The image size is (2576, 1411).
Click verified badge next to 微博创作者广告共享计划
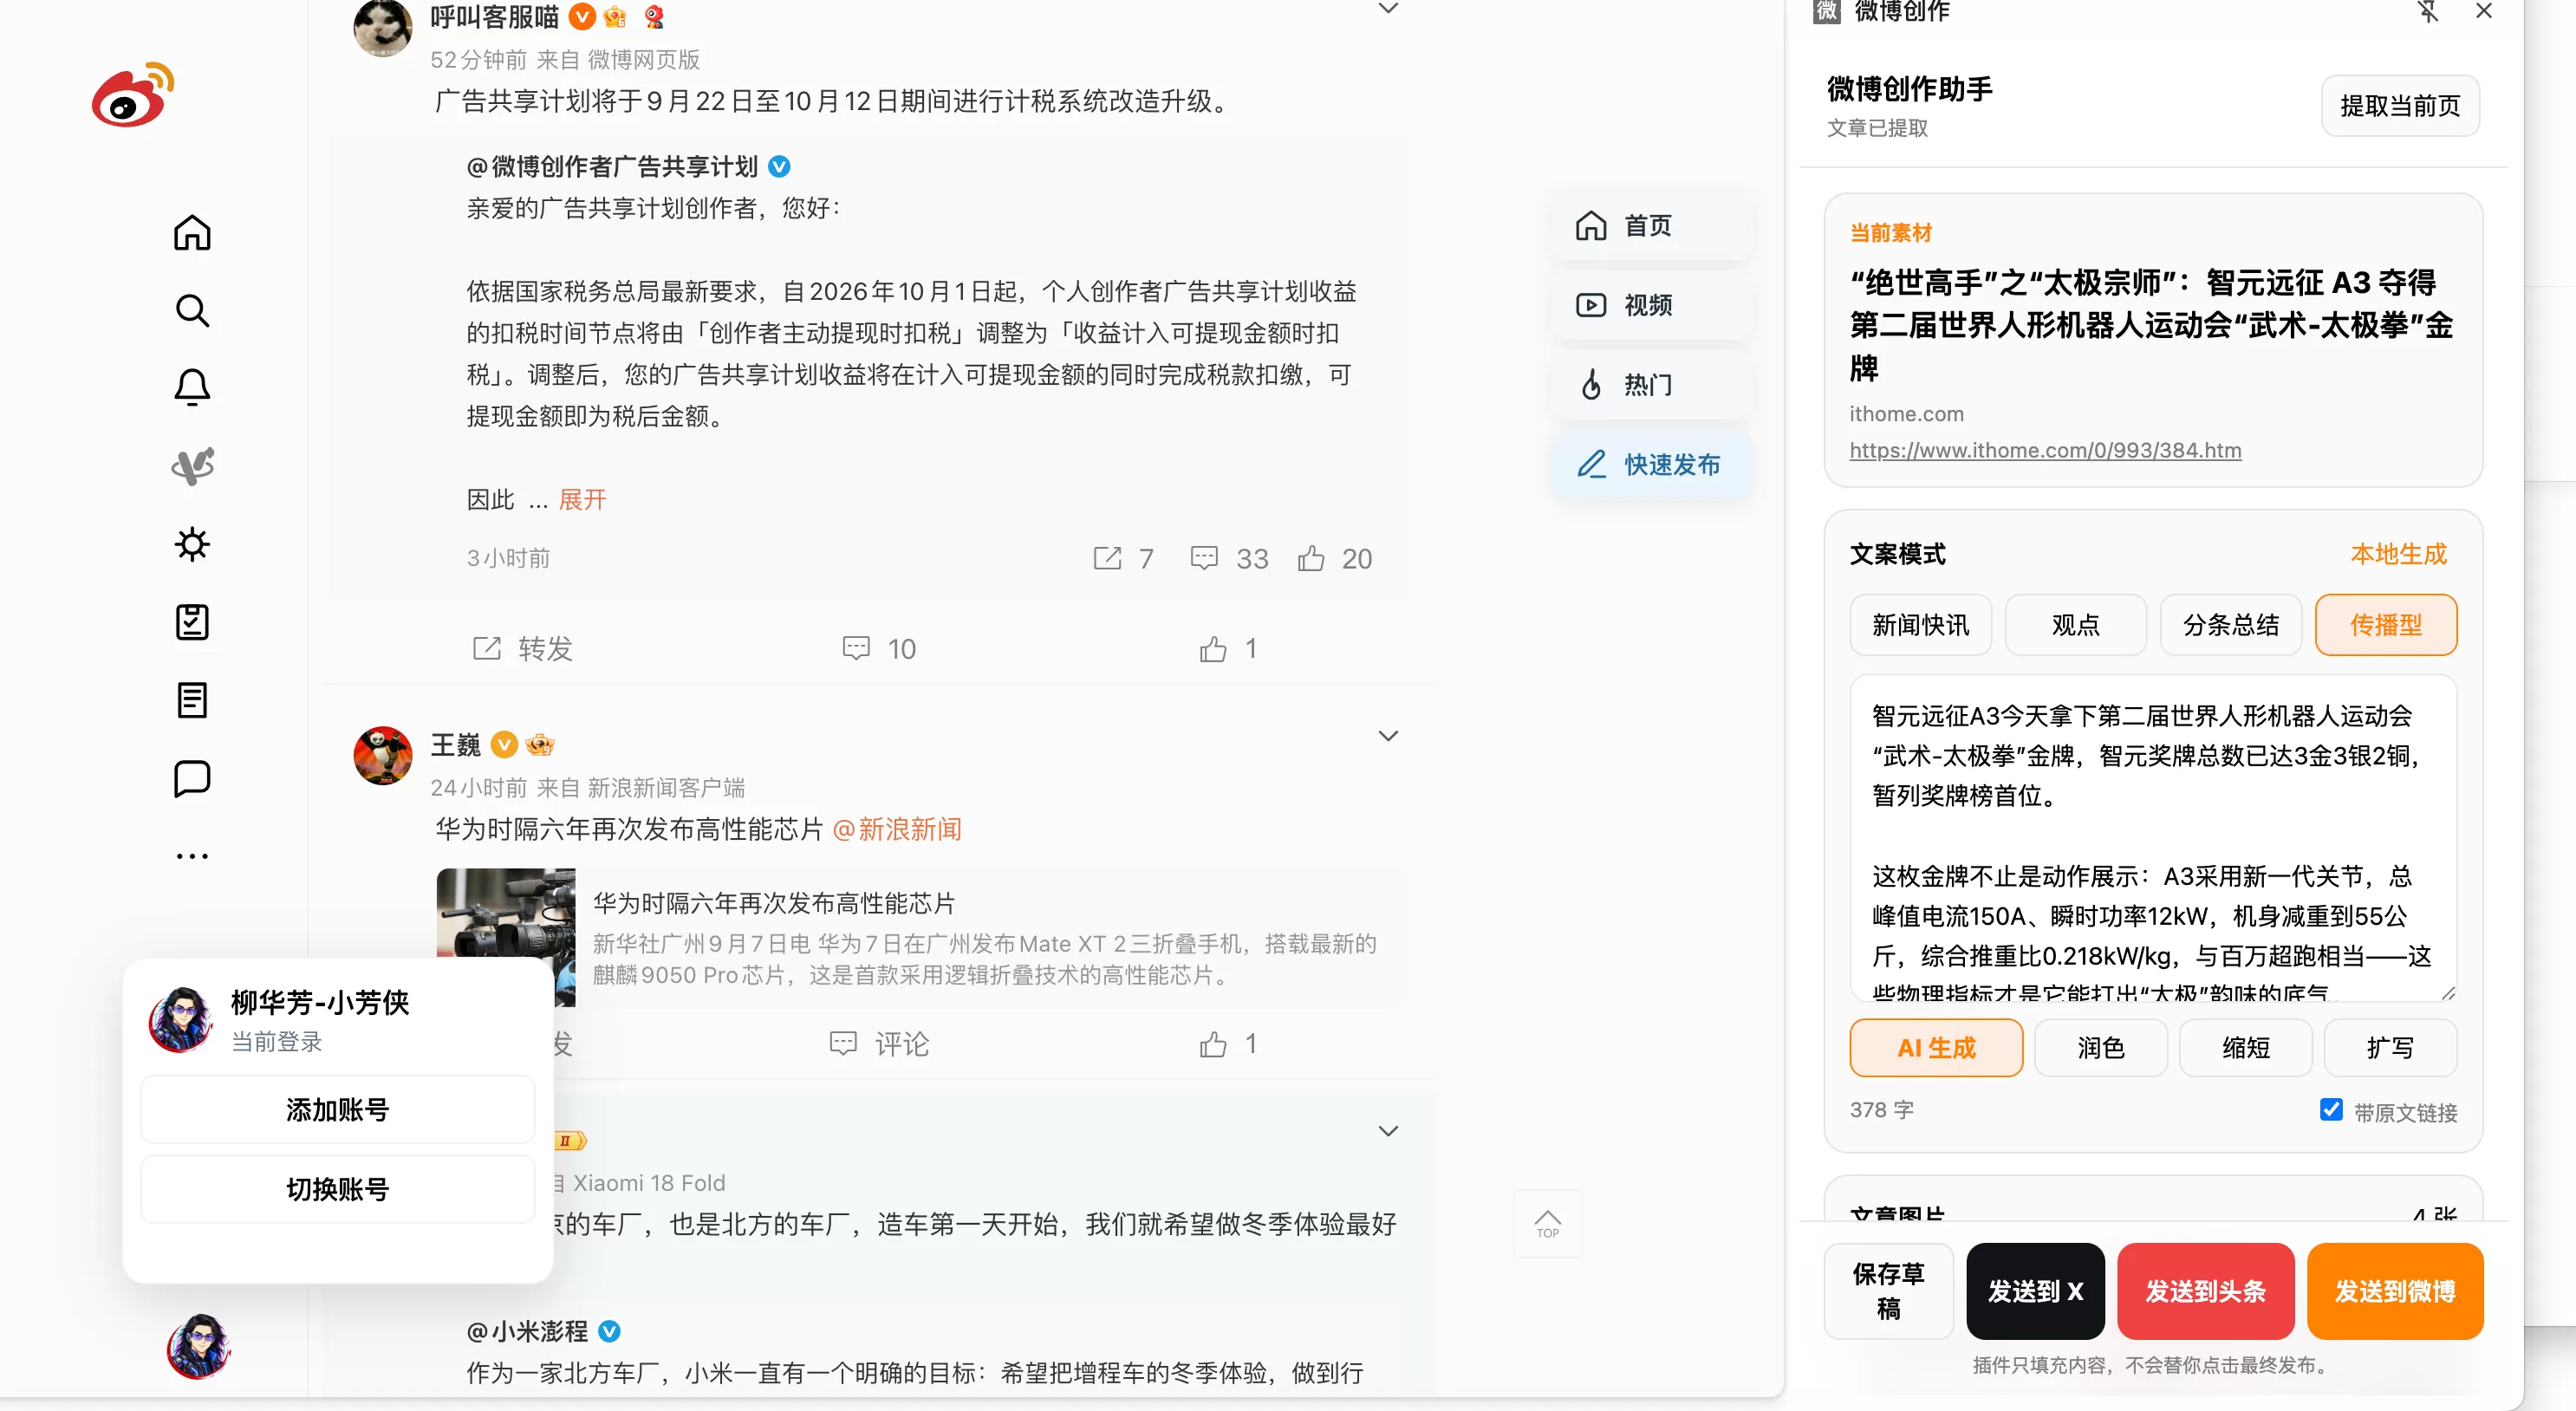click(x=779, y=166)
